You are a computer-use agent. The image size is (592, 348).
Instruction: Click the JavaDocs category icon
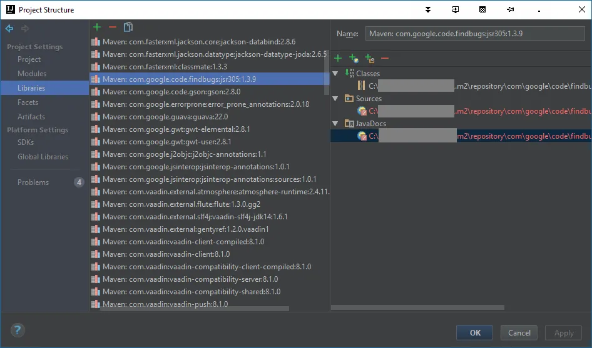coord(349,123)
